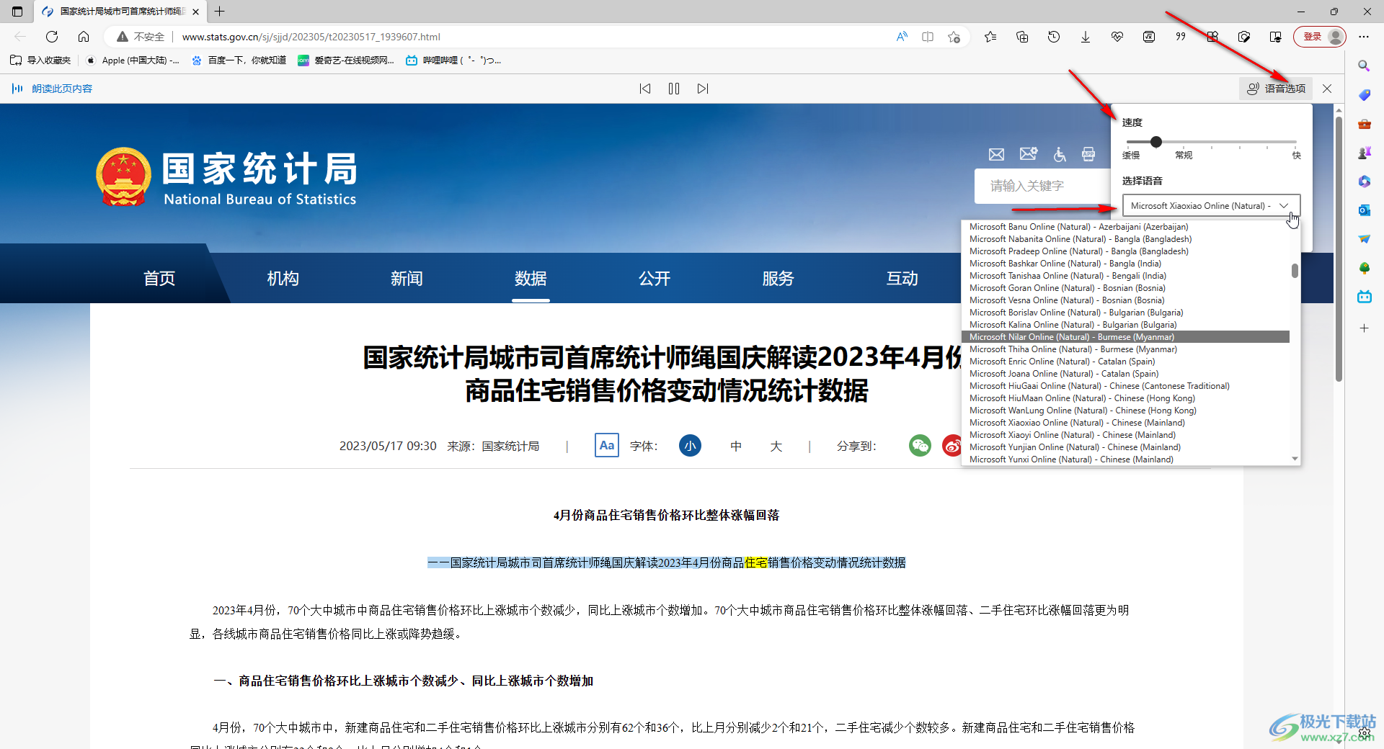Click the voice list scroll-down arrow
Viewport: 1384px width, 749px height.
(1295, 459)
